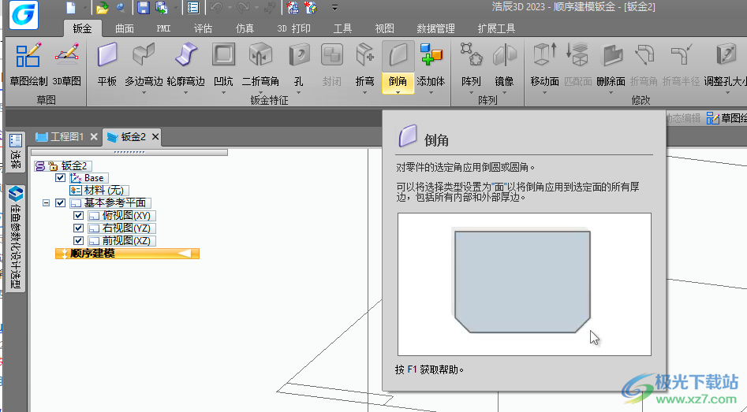
Task: Select the 3D草图 tool
Action: click(x=67, y=65)
